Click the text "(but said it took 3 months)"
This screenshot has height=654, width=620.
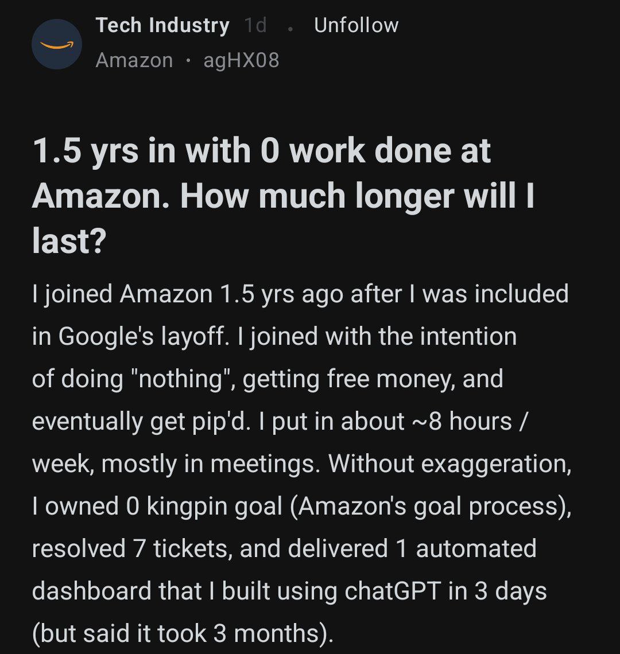point(182,633)
